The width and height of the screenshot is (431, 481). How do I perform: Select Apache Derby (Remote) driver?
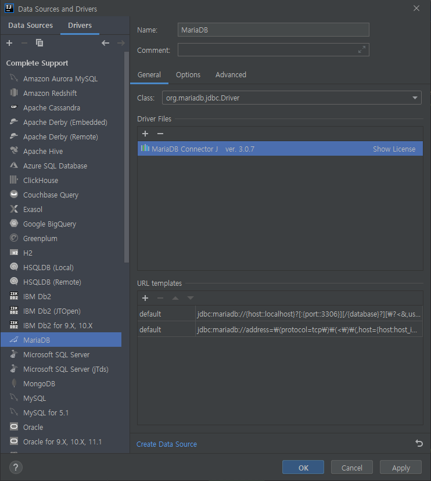(61, 137)
